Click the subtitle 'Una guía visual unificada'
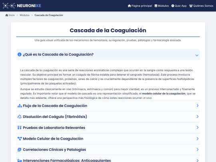 click(x=108, y=40)
